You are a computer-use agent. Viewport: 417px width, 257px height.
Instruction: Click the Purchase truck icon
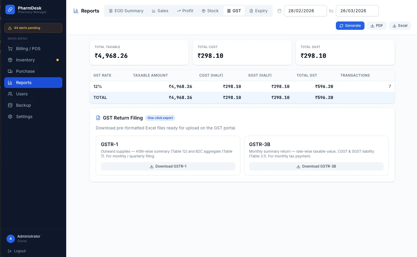click(10, 71)
